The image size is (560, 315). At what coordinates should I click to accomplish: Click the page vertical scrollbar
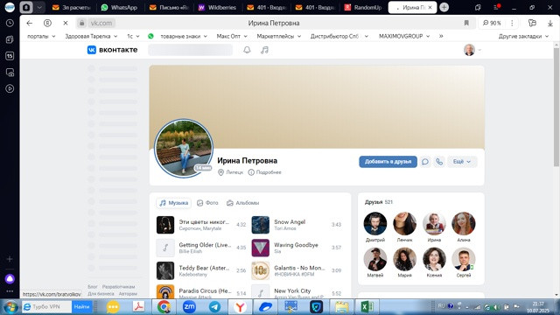pos(556,106)
